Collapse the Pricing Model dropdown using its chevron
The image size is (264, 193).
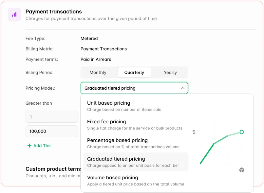(183, 88)
